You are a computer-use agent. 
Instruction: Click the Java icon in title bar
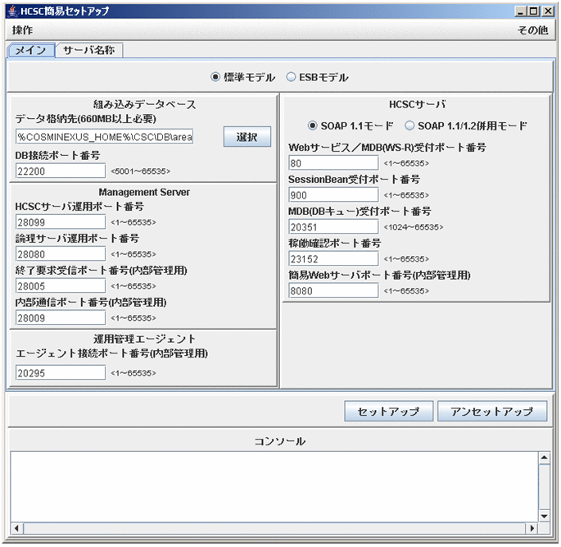click(13, 11)
